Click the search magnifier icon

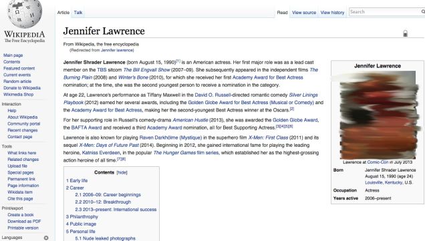click(423, 11)
